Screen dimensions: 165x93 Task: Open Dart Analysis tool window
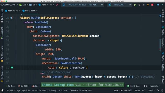pyautogui.click(x=36, y=86)
